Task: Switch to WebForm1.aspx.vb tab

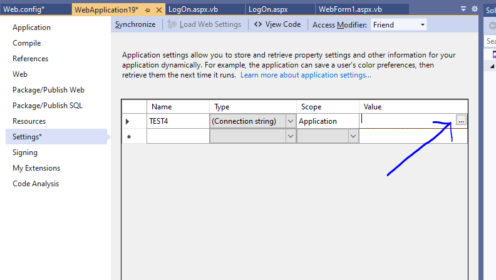Action: 363,9
